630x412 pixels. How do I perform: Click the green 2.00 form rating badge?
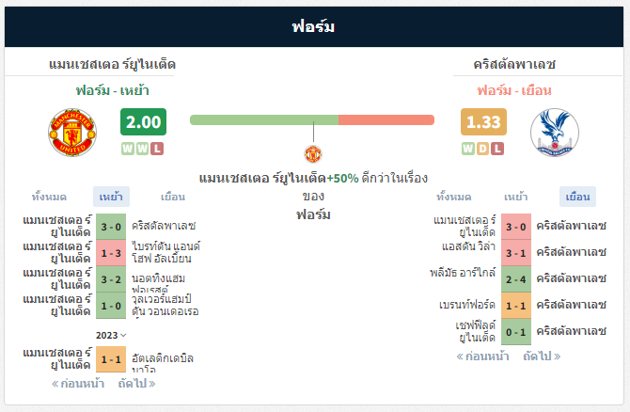(144, 121)
